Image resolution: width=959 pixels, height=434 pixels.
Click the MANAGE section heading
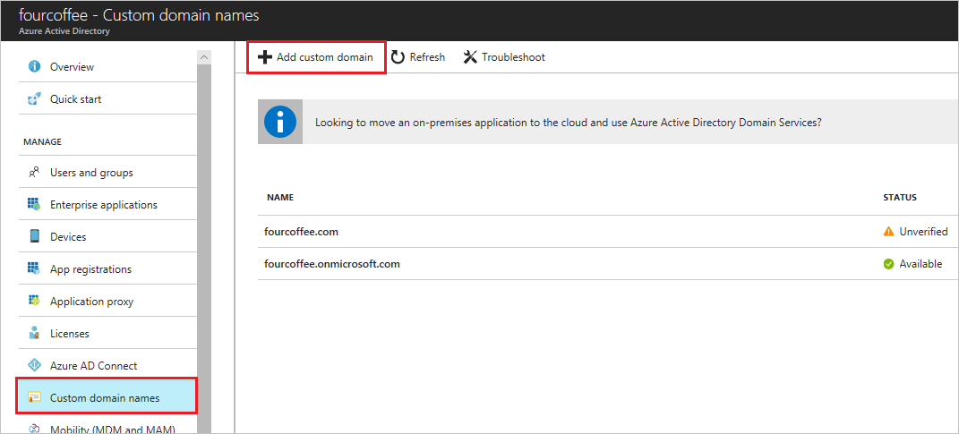coord(42,141)
